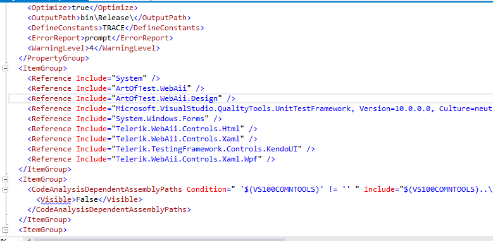The width and height of the screenshot is (493, 241).
Task: Click the 'prompt' ErrorReport value
Action: click(x=99, y=38)
